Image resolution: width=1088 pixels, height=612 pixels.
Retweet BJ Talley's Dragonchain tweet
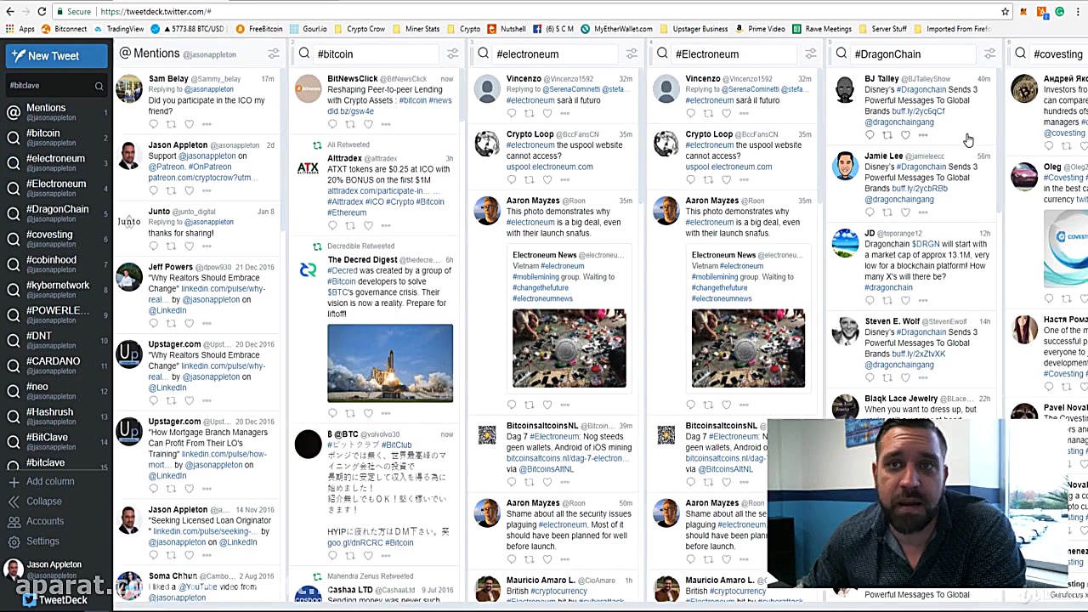887,135
